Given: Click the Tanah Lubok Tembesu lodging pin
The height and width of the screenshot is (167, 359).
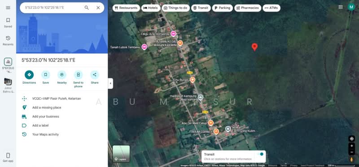Looking at the screenshot, I should click(144, 47).
